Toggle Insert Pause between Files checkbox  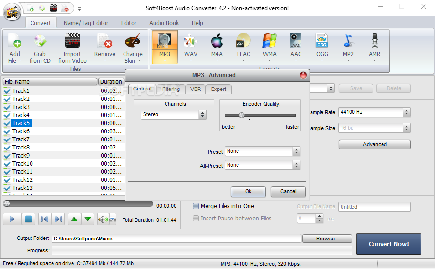click(196, 219)
